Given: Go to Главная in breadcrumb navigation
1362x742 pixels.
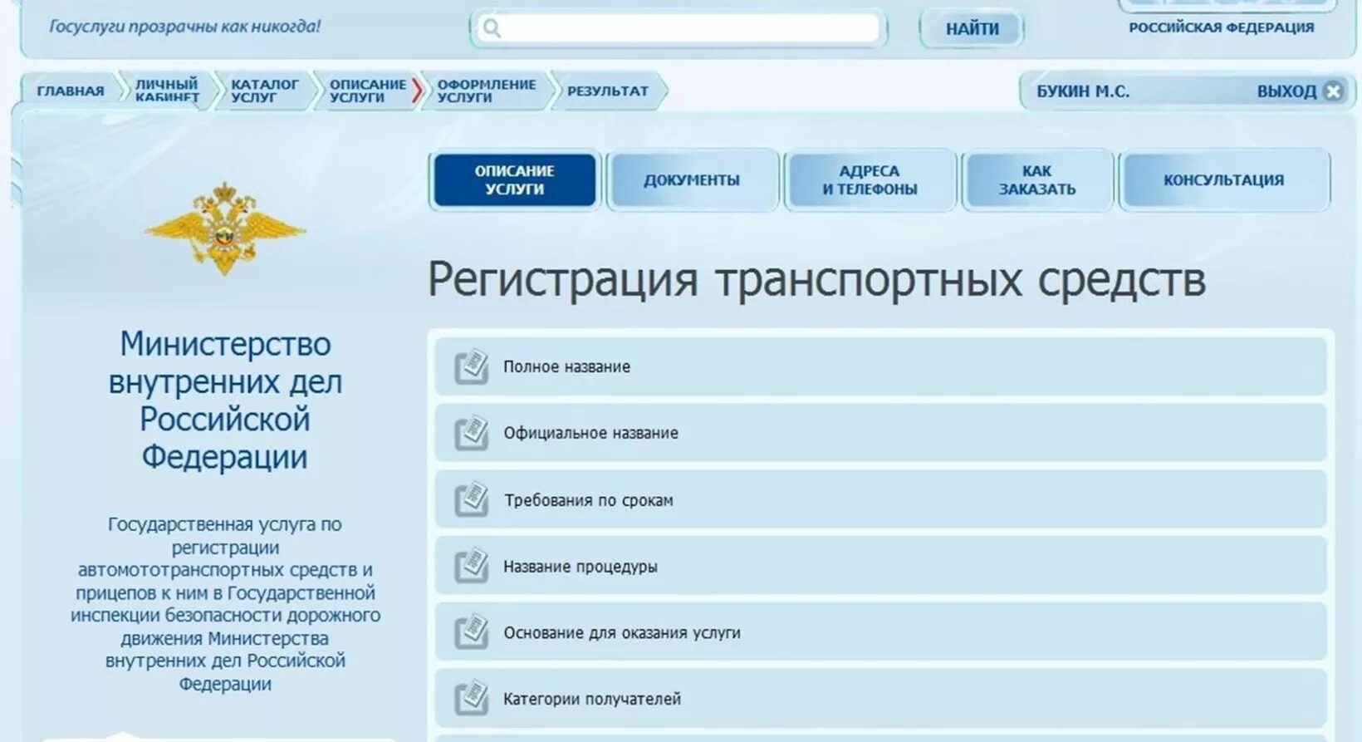Looking at the screenshot, I should coord(71,91).
